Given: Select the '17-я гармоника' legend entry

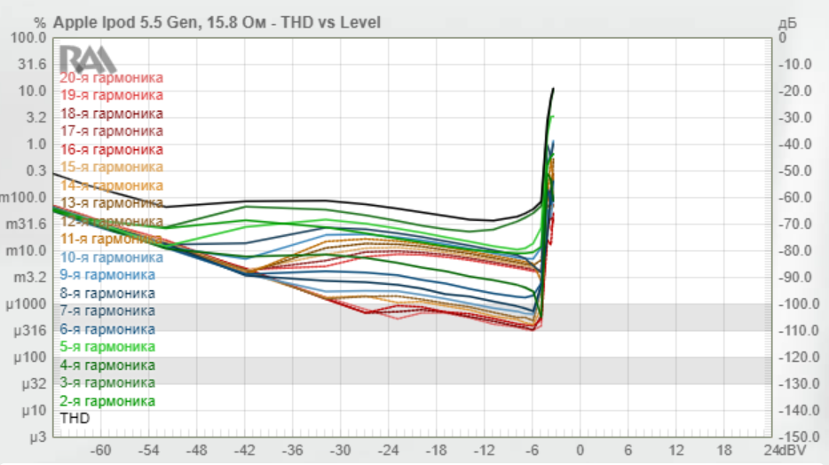Looking at the screenshot, I should (111, 131).
